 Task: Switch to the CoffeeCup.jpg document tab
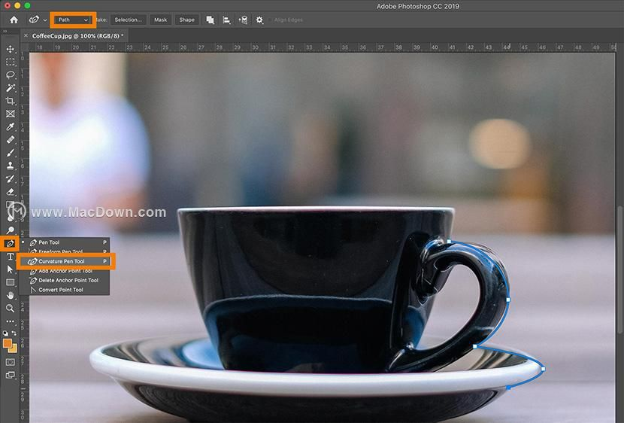pos(77,36)
